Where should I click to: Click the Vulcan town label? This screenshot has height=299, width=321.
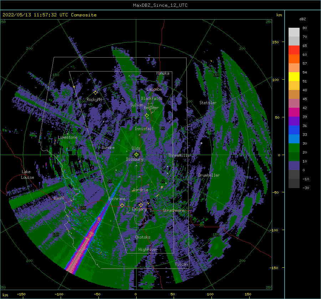pyautogui.click(x=182, y=264)
